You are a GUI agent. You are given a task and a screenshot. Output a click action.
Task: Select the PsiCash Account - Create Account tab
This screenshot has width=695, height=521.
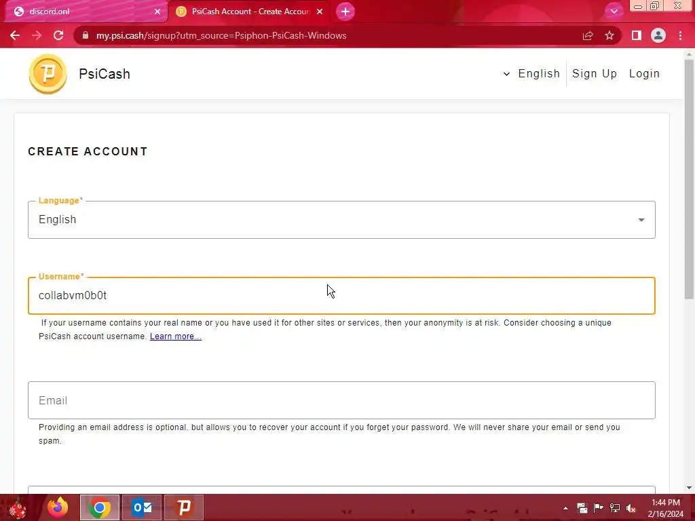tap(248, 12)
